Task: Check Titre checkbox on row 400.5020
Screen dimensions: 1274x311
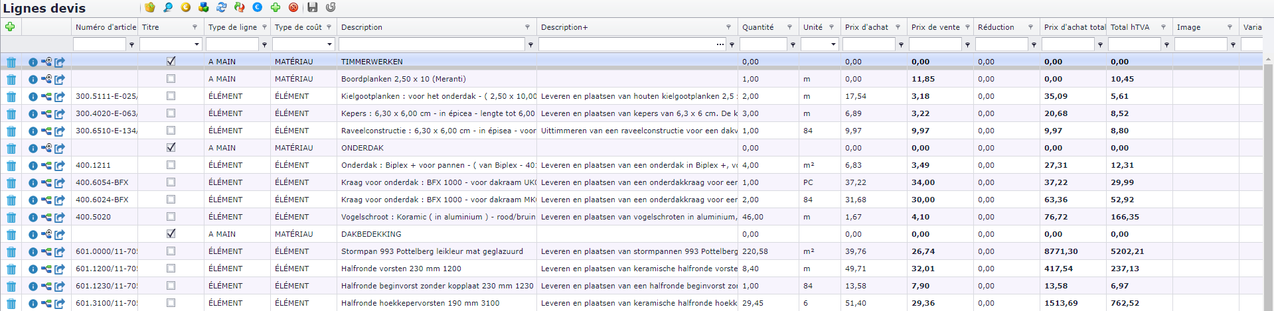Action: [x=171, y=216]
